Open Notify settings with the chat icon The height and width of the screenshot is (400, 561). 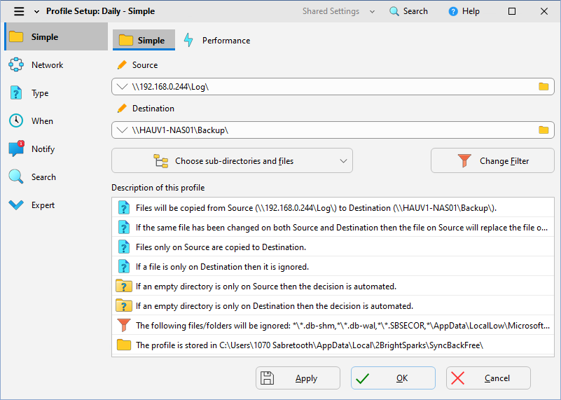click(16, 149)
